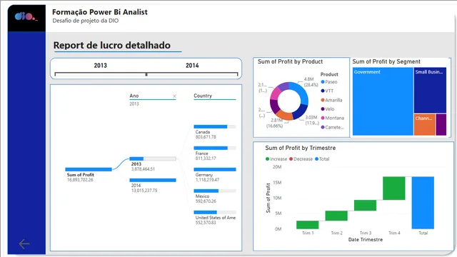Remove the Ano level with its X
457x257 pixels.
tap(174, 96)
